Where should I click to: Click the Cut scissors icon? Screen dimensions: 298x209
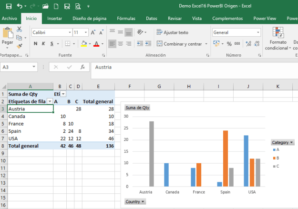point(20,30)
